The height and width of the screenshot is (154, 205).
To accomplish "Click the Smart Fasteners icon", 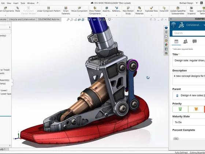I will pyautogui.click(x=66, y=8).
